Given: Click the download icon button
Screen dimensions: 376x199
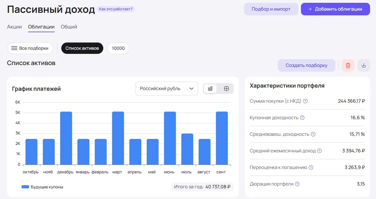Looking at the screenshot, I should click(363, 65).
